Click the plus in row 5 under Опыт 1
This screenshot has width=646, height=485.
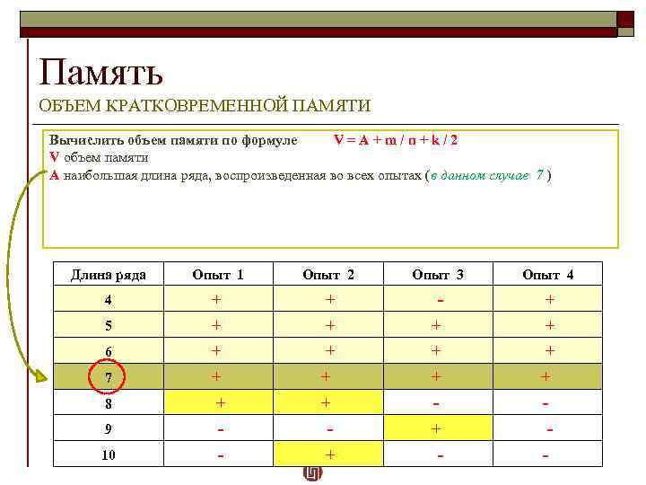216,325
